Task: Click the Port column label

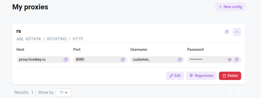Action: pyautogui.click(x=77, y=50)
